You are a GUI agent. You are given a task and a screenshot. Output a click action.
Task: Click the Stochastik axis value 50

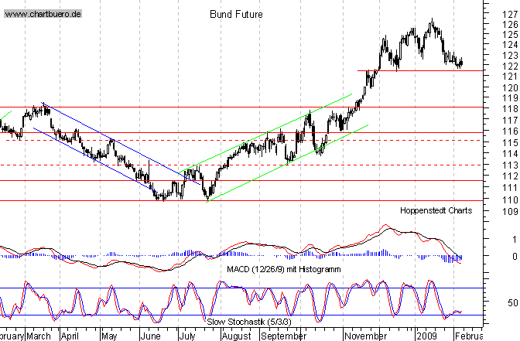click(513, 302)
